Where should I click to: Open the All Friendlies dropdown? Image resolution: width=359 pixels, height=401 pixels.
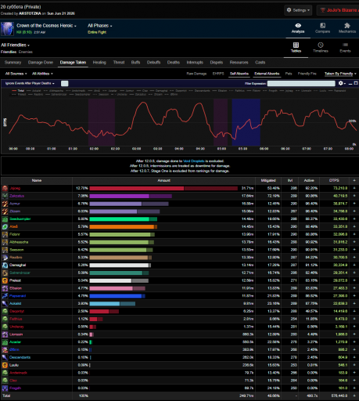coord(15,45)
